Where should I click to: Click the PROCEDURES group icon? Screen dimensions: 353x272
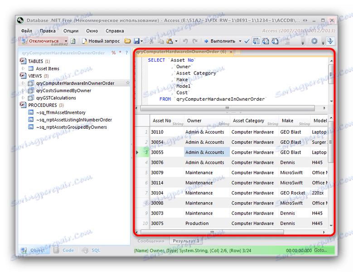click(x=23, y=105)
